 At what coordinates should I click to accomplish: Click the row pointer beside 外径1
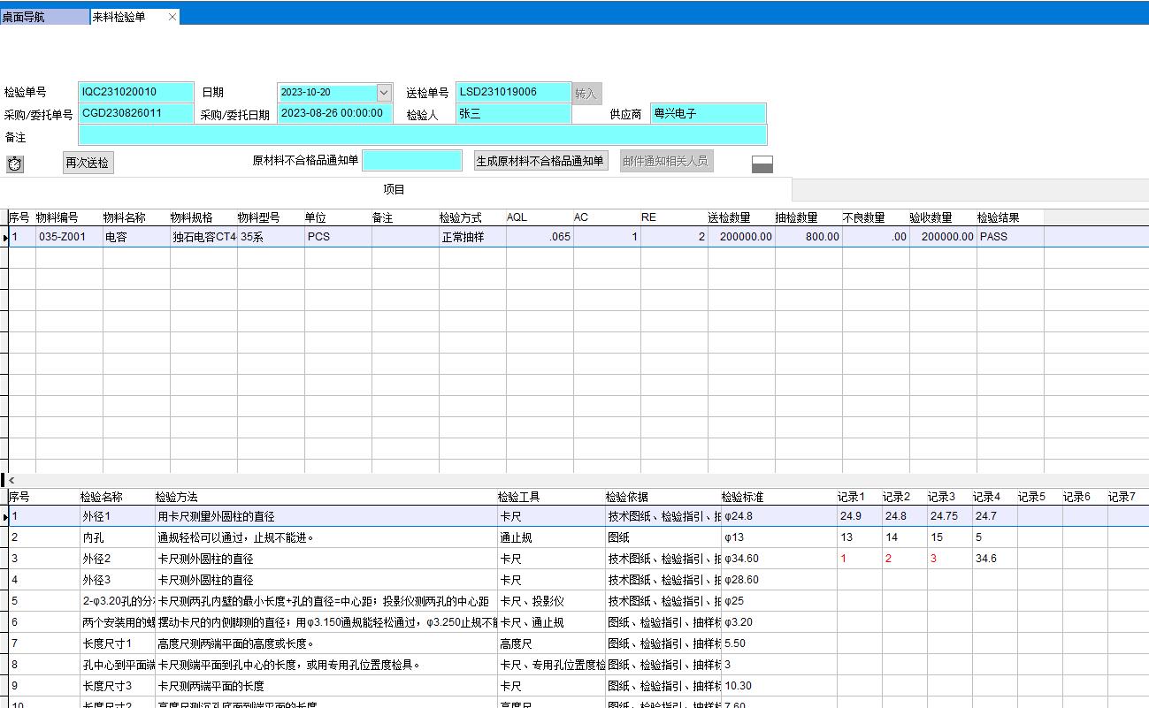tap(5, 516)
